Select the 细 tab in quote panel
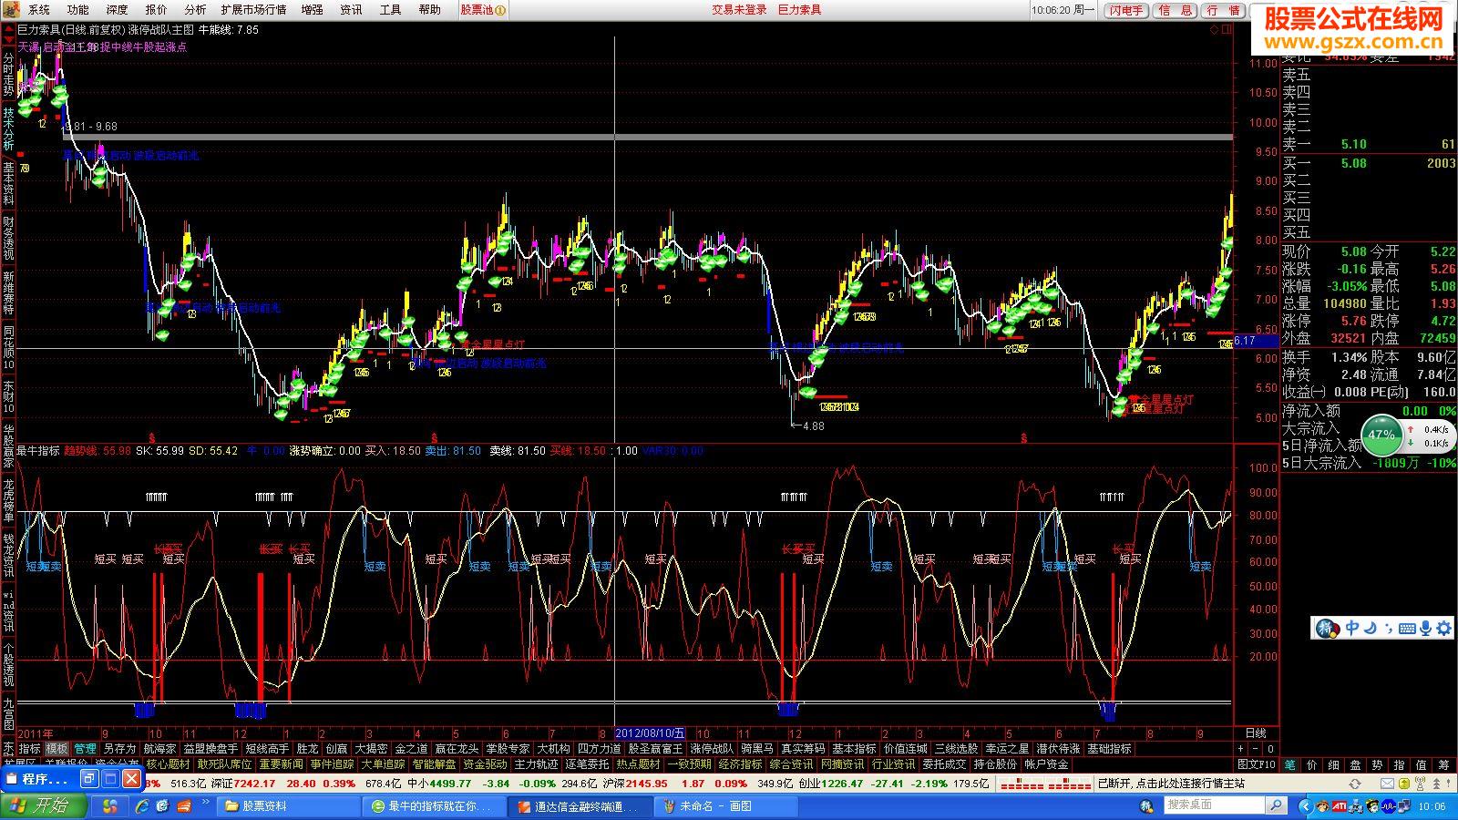 (x=1334, y=764)
